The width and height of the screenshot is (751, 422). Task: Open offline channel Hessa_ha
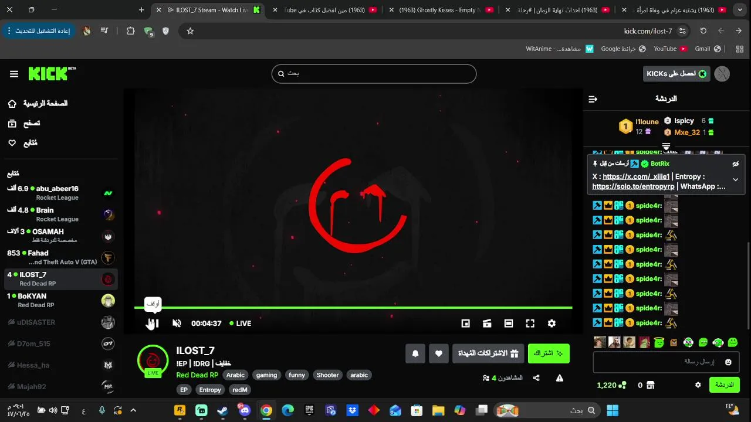pos(60,365)
